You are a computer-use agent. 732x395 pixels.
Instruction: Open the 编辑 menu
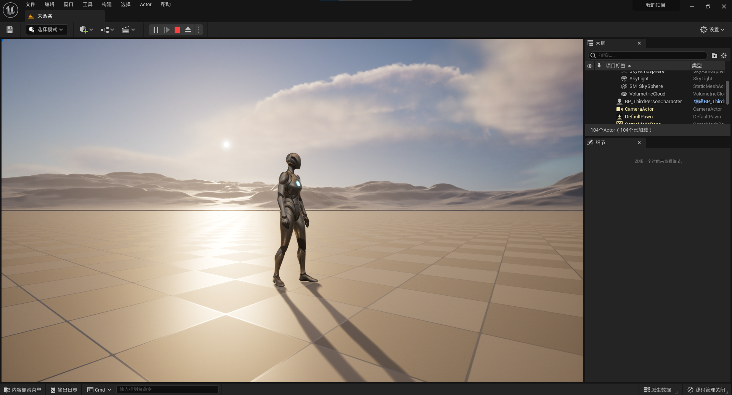point(50,5)
